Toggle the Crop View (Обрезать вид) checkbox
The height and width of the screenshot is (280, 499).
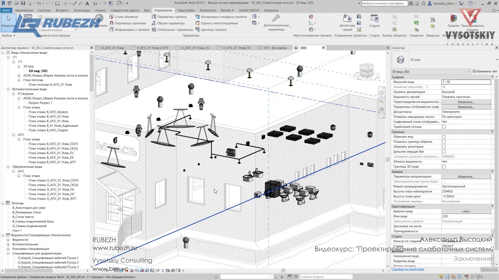[x=444, y=137]
